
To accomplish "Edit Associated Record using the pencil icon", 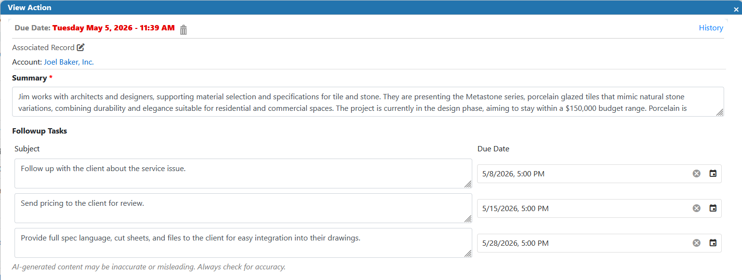I will pos(81,47).
